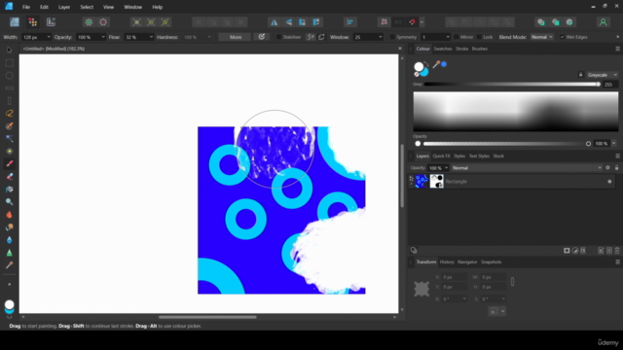Viewport: 623px width, 350px height.
Task: Select the Paint Brush tool
Action: (9, 163)
